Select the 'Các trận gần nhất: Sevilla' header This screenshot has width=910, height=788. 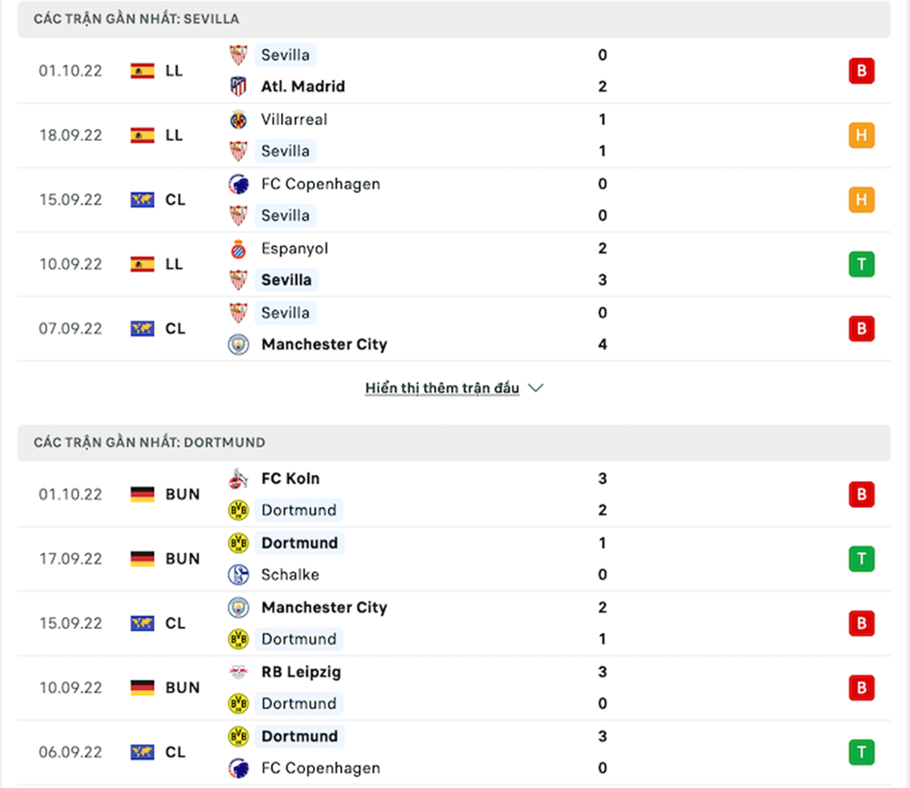(136, 19)
